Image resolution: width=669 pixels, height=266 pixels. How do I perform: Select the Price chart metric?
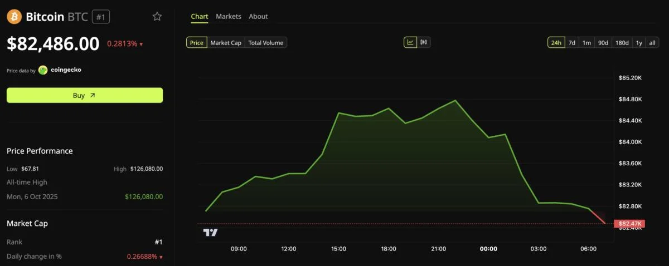197,43
